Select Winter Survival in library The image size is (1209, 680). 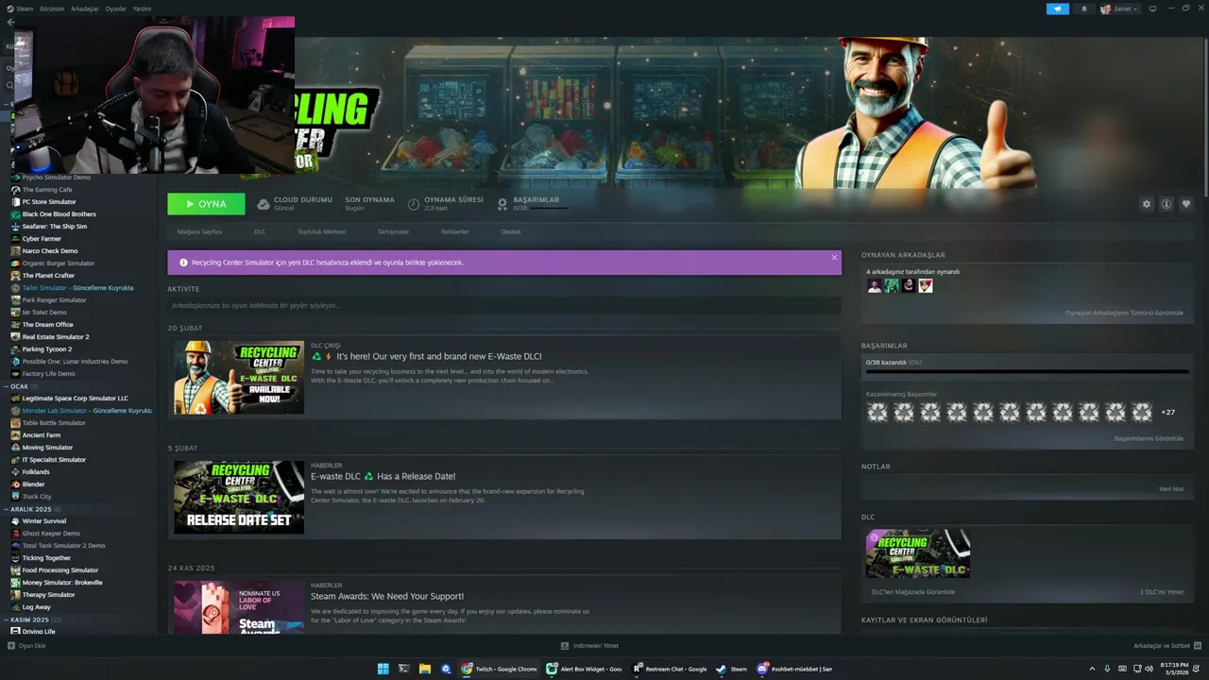44,521
